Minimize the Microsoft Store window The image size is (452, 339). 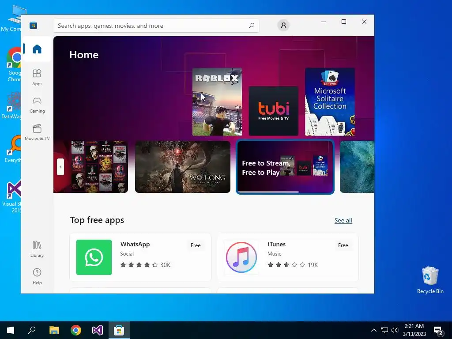click(x=324, y=22)
